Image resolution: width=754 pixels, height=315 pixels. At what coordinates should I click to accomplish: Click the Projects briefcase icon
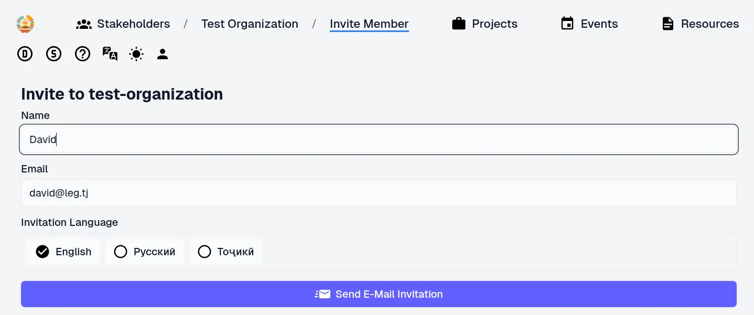459,24
